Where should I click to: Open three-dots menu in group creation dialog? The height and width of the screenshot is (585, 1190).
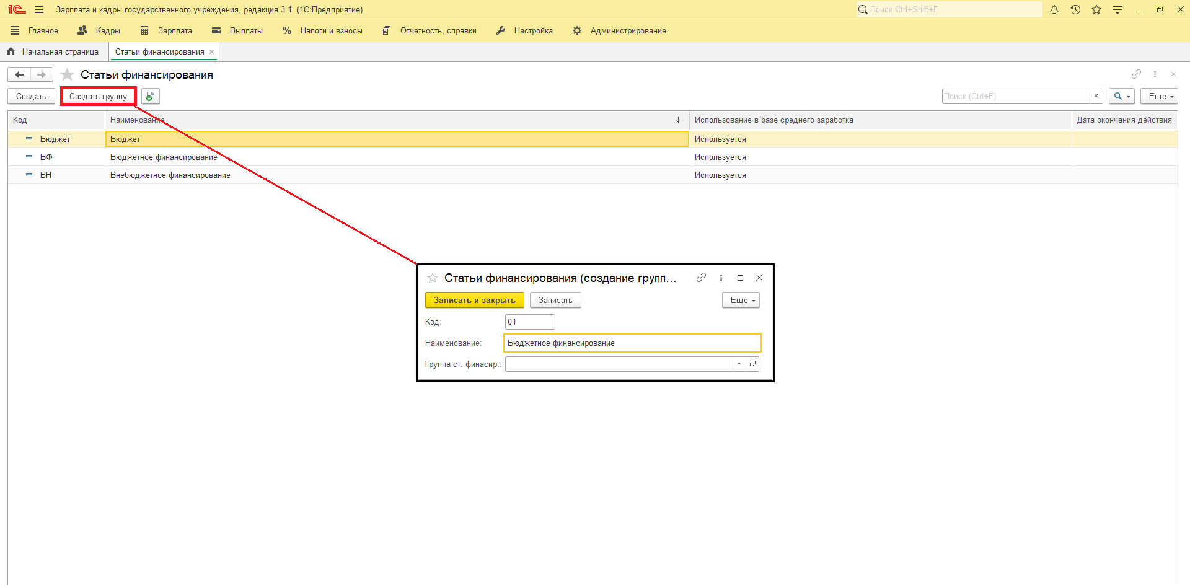click(721, 278)
